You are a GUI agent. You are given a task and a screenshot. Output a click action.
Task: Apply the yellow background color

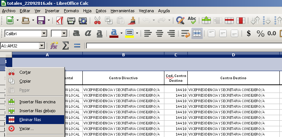(x=129, y=33)
